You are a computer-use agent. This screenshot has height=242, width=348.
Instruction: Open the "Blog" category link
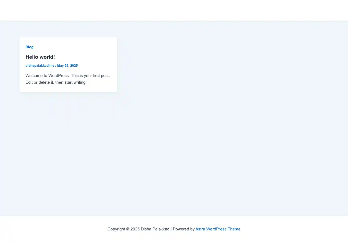(x=29, y=47)
